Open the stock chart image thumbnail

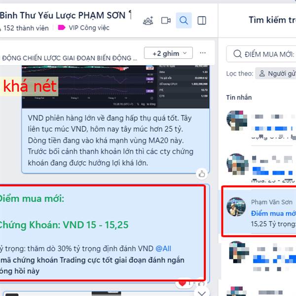[115, 87]
